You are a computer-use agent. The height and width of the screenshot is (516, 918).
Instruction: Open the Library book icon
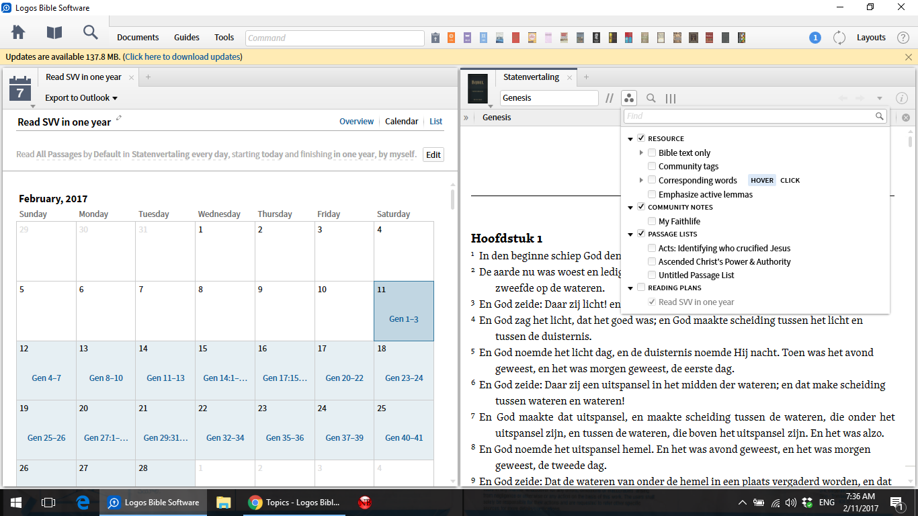54,32
